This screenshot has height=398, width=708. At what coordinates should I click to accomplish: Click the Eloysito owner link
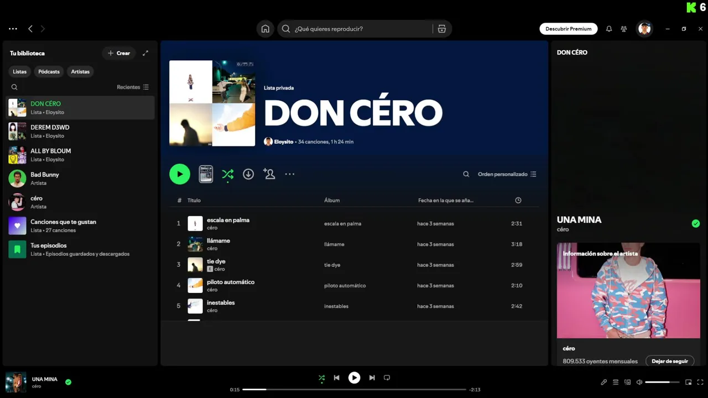tap(284, 142)
